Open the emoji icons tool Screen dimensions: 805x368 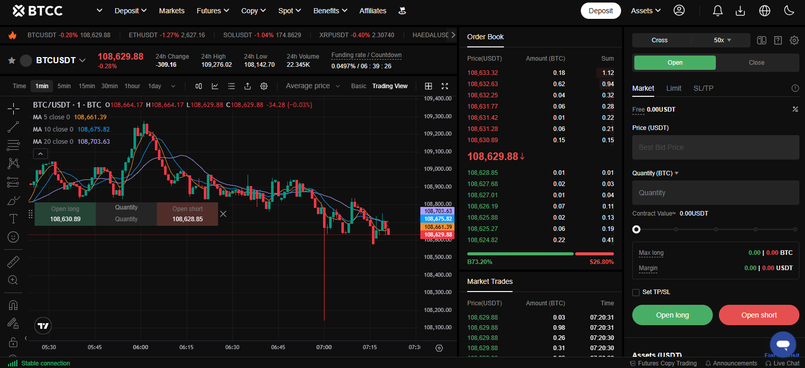13,237
